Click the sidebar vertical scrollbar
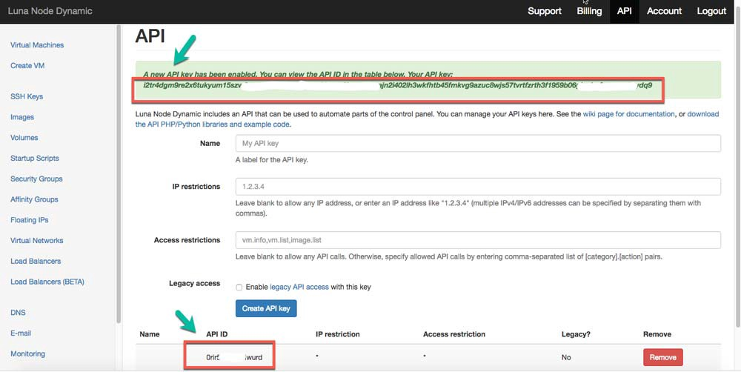This screenshot has height=372, width=741. [119, 175]
